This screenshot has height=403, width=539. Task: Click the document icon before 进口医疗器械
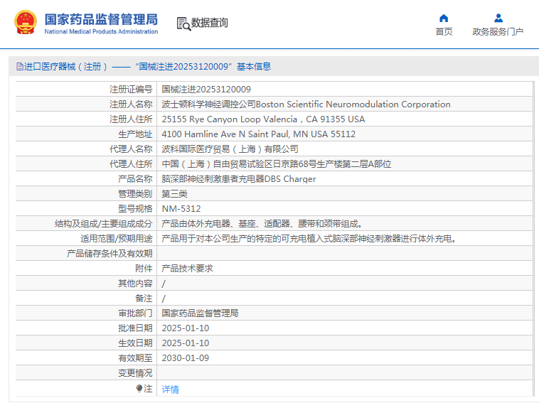(x=20, y=66)
